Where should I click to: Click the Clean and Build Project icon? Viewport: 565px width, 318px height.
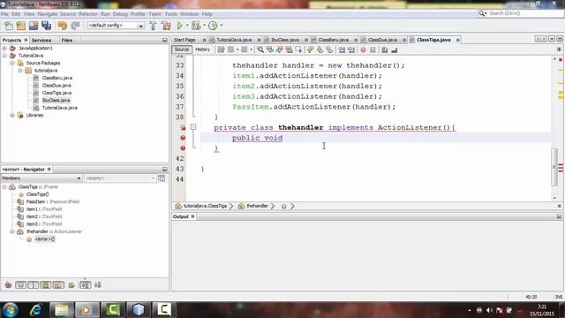(166, 26)
